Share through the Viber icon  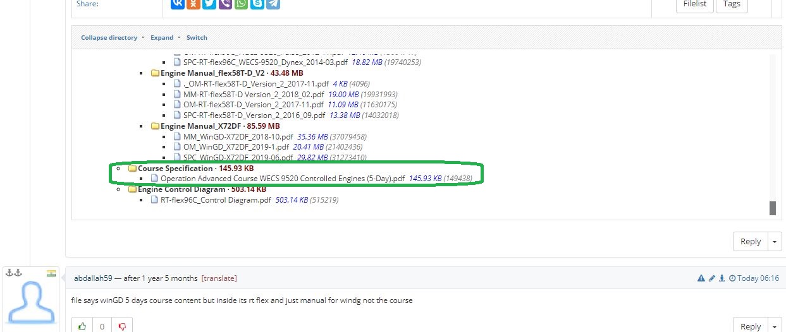[225, 4]
